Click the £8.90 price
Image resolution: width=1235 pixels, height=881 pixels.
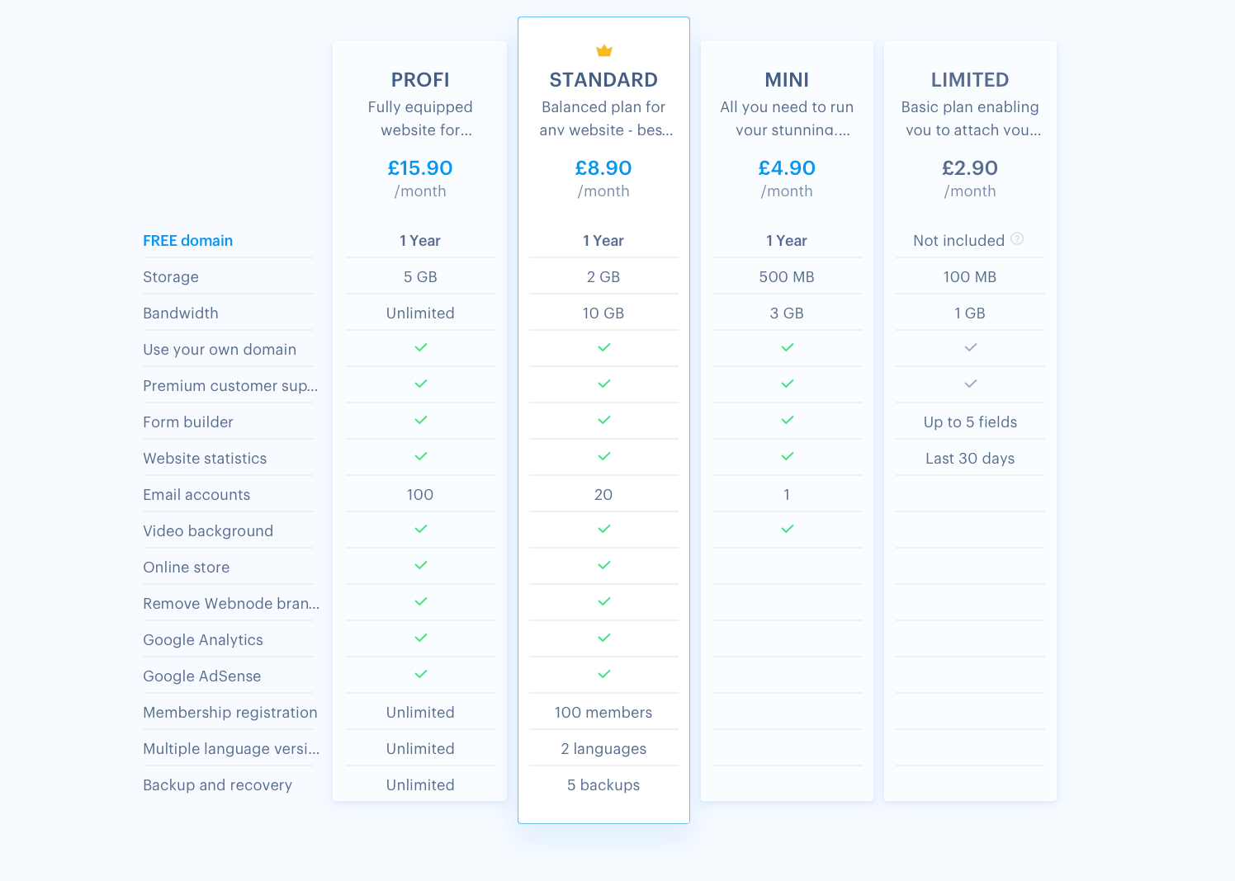pos(603,168)
